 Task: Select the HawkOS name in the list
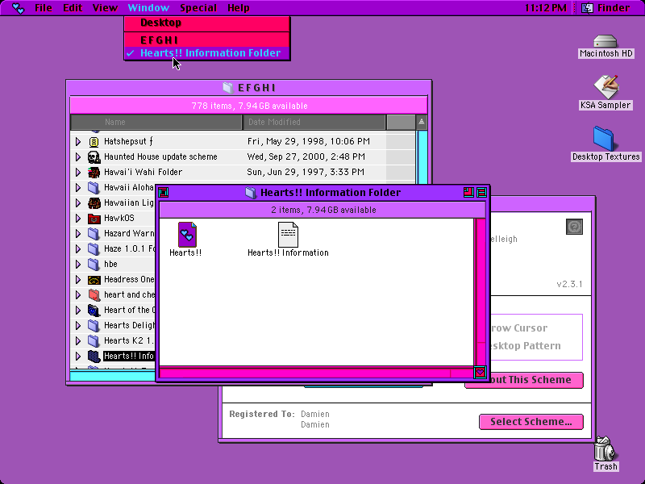[119, 219]
